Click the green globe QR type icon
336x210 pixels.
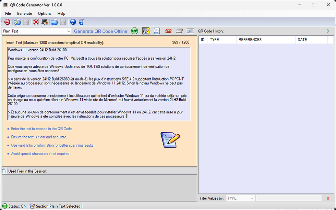(x=134, y=31)
